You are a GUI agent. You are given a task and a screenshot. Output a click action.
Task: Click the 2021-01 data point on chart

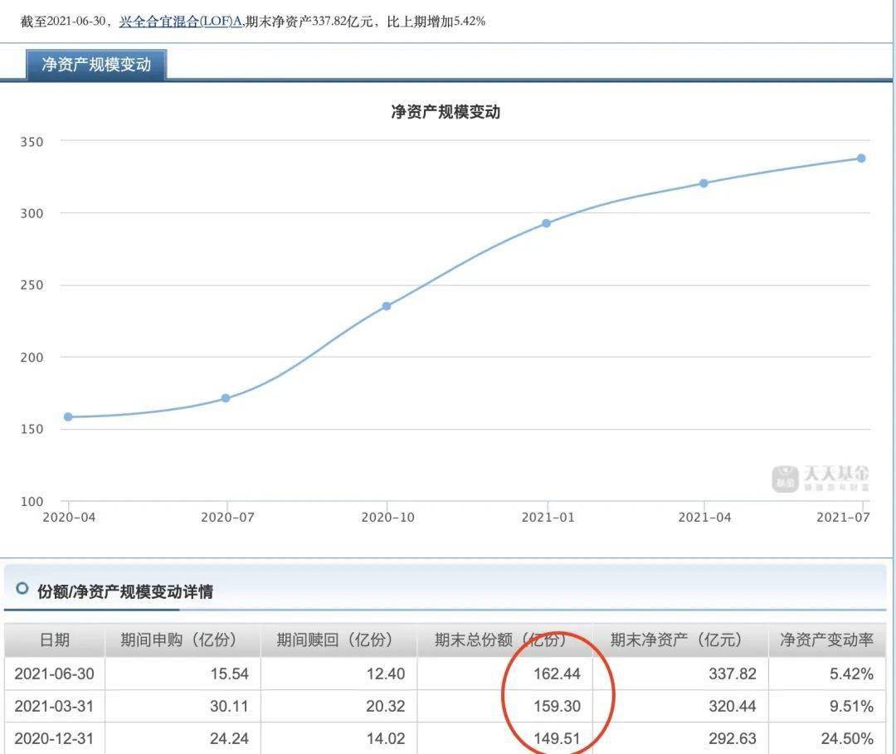coord(546,223)
